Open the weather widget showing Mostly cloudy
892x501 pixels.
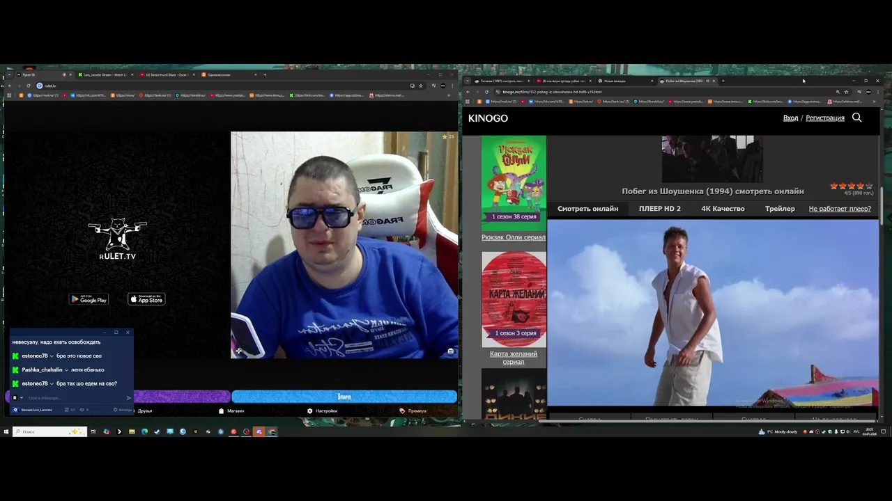click(778, 431)
